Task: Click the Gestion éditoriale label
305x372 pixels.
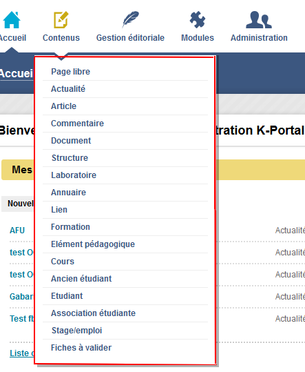Action: pyautogui.click(x=130, y=38)
